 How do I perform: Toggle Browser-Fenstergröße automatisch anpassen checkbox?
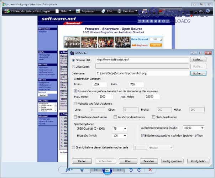pyautogui.click(x=75, y=91)
